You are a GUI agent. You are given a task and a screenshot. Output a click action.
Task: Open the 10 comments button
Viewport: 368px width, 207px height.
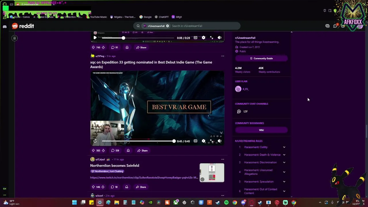click(114, 187)
